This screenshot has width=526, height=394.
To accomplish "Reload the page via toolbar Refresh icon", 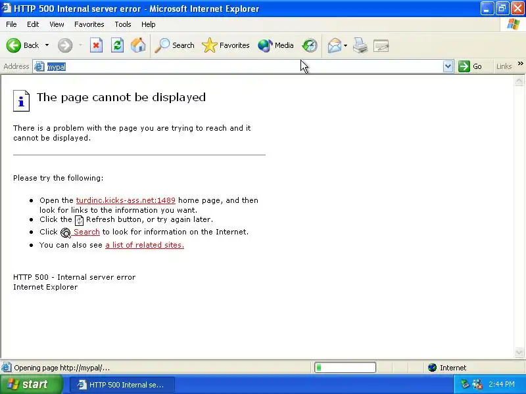I will coord(117,45).
